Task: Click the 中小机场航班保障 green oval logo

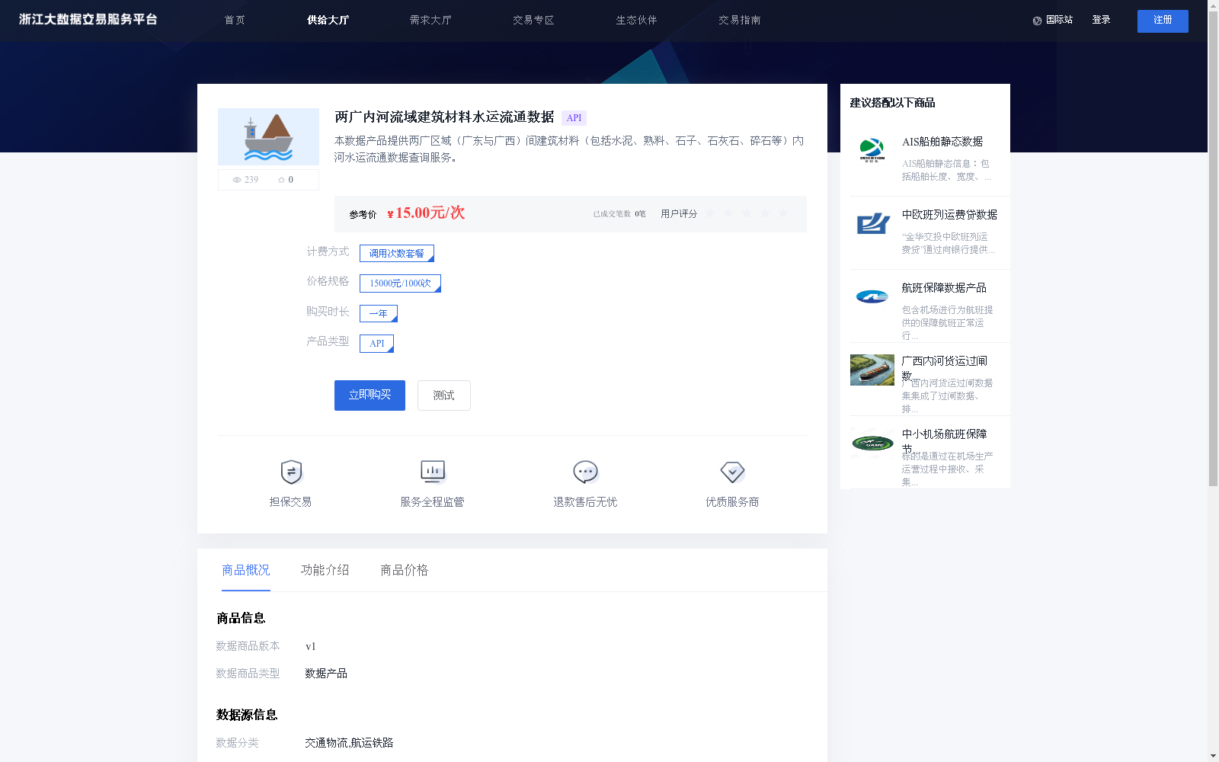Action: (872, 443)
